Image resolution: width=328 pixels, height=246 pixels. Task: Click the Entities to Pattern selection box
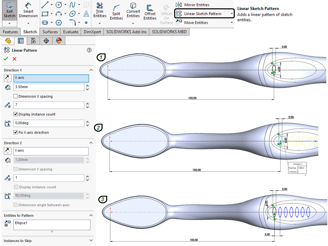click(x=52, y=225)
